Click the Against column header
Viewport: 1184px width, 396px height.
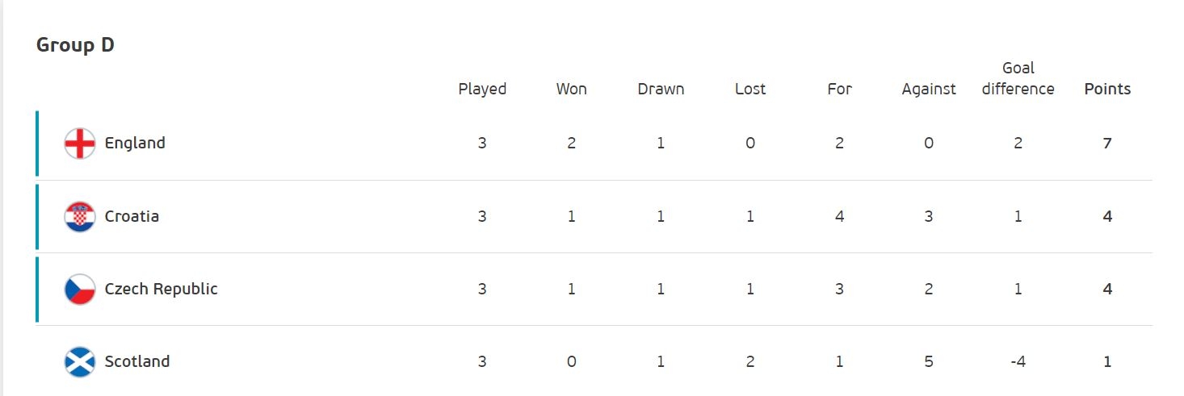[929, 89]
